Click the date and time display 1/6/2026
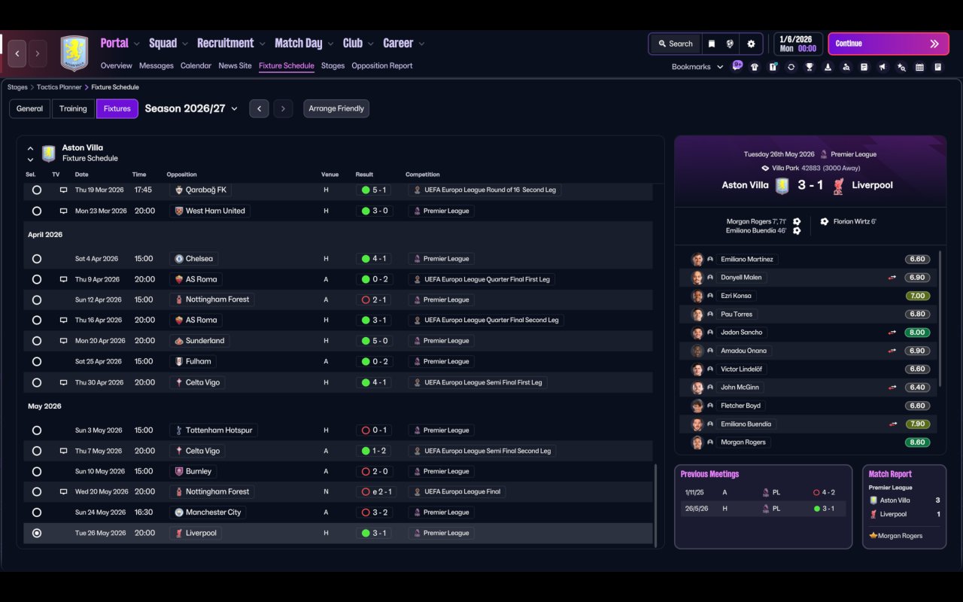 [797, 44]
